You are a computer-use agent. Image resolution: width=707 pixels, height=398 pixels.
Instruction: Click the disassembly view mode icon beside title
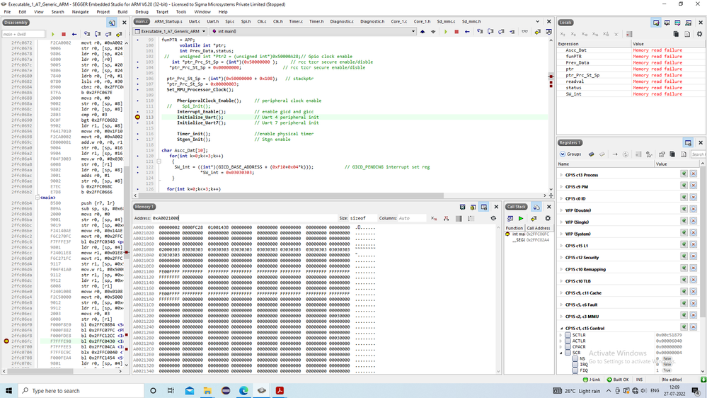(111, 23)
